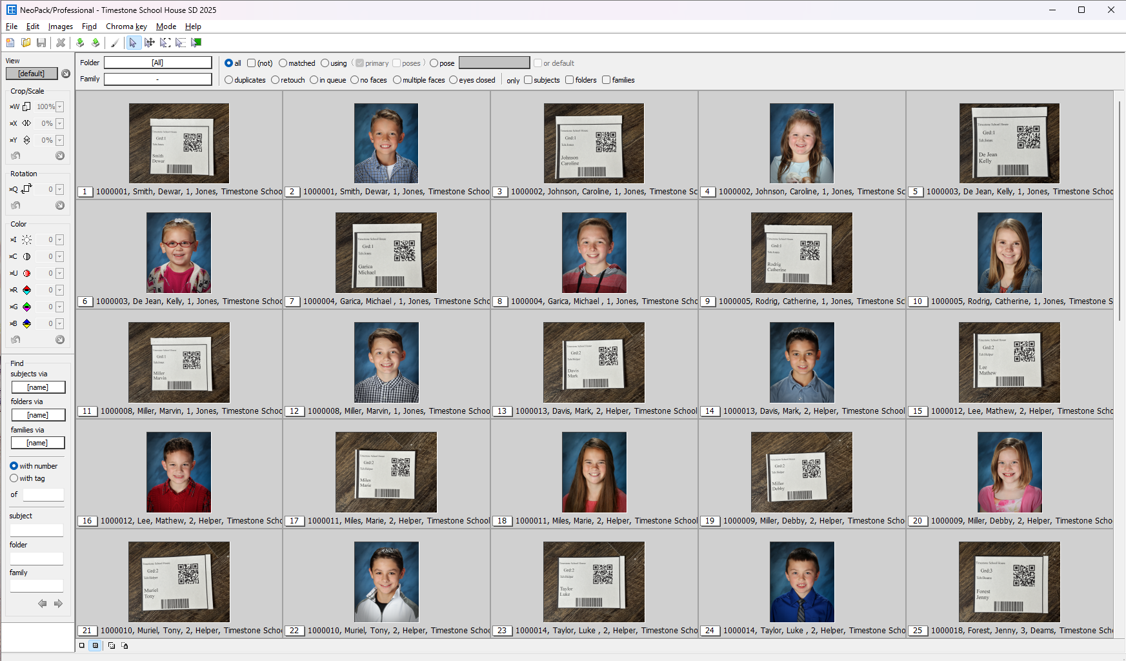This screenshot has height=661, width=1126.
Task: Click the brightness sun icon in Color
Action: [x=26, y=239]
